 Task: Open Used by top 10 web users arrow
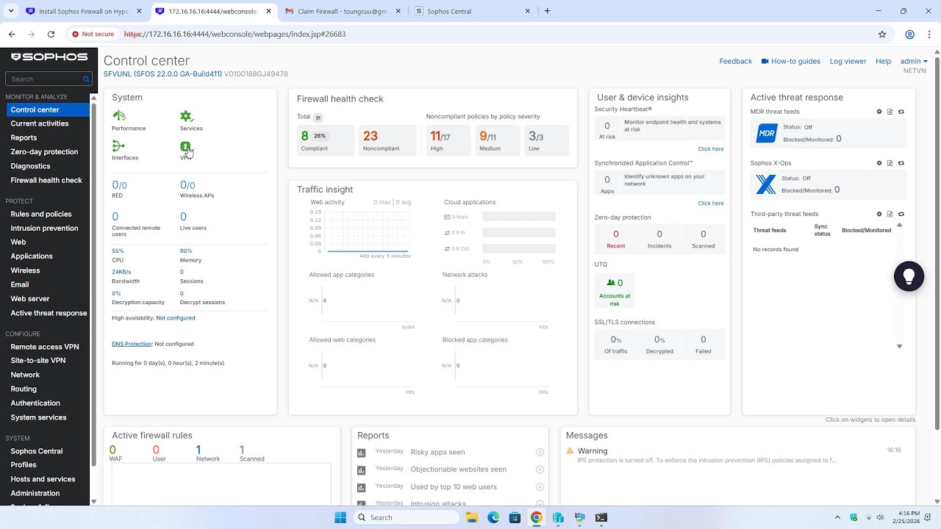coord(540,487)
